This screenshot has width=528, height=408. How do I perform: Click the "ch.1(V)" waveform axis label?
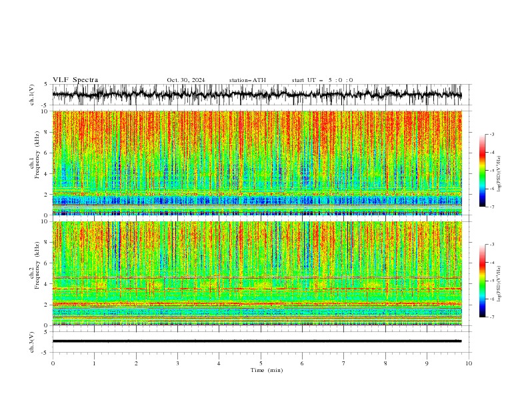pyautogui.click(x=32, y=95)
